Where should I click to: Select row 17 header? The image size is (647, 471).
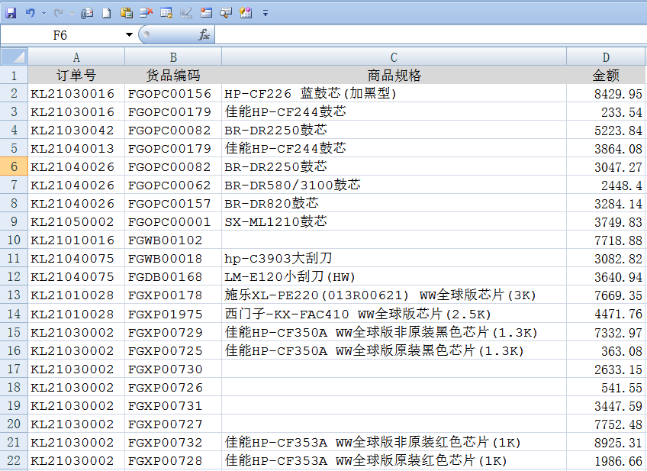(x=14, y=369)
